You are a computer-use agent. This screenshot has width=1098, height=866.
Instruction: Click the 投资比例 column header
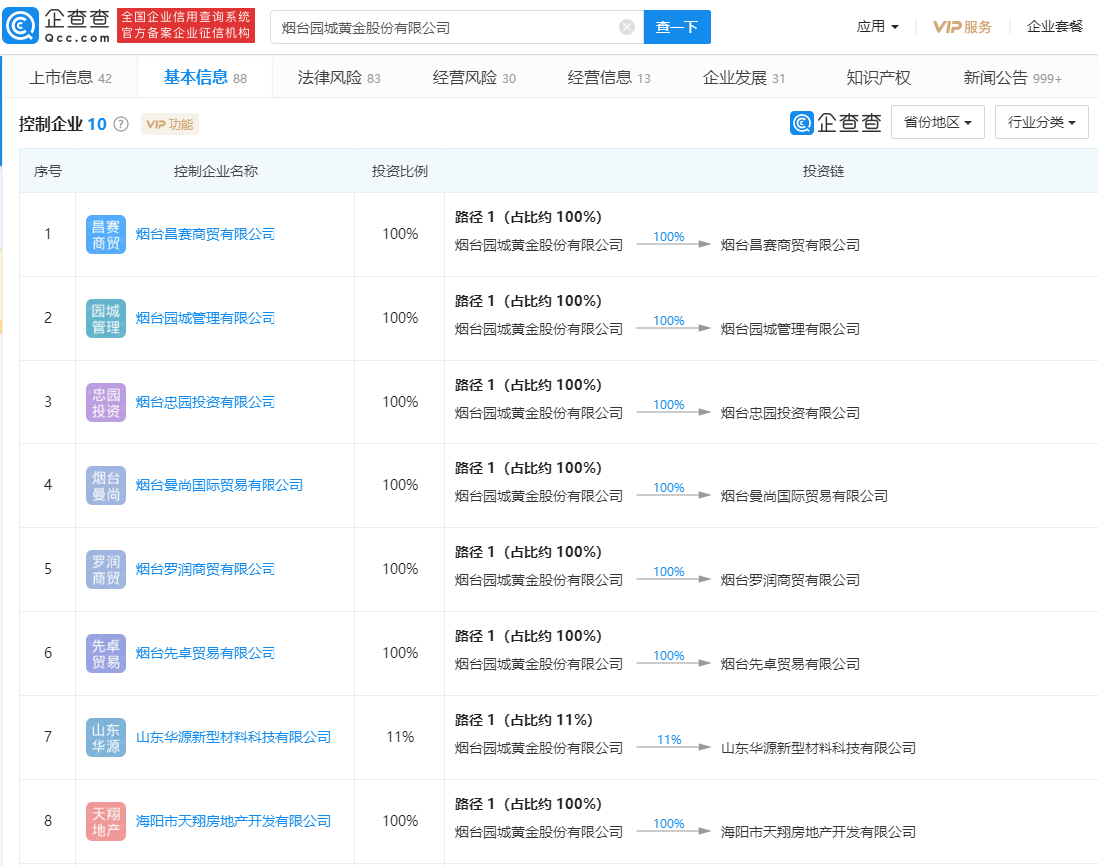(400, 171)
